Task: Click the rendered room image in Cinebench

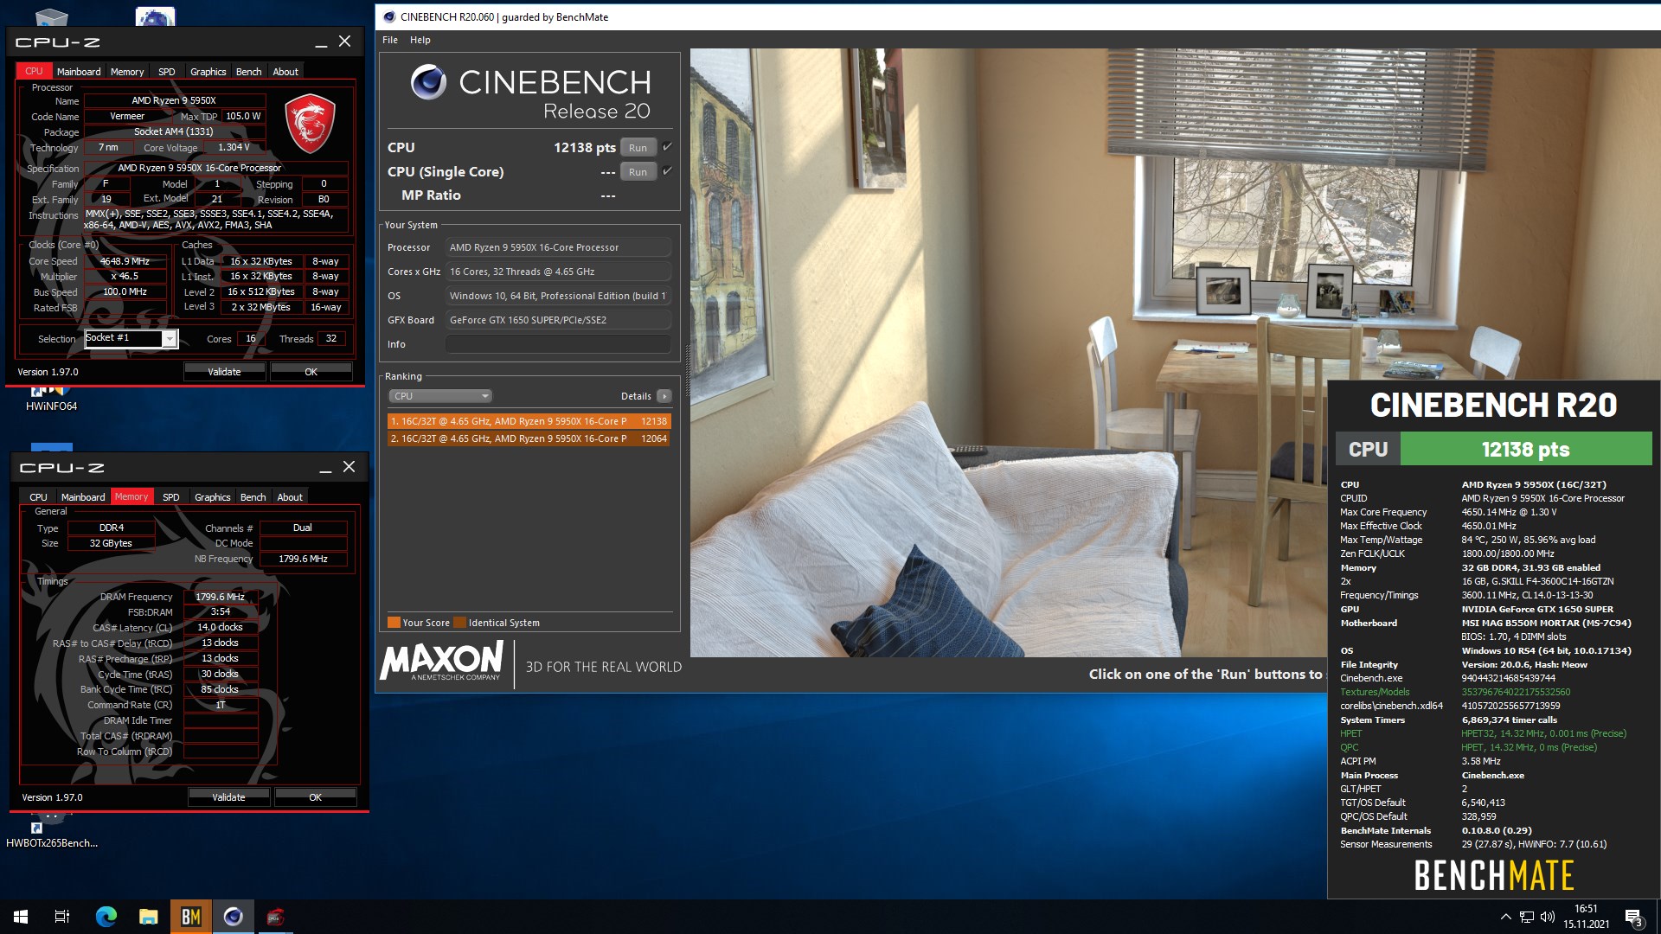Action: click(1008, 352)
